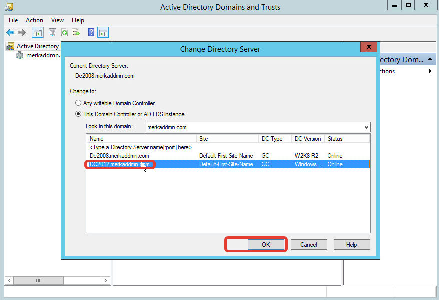Select the Dc2008.merkaddmn.com server row
The image size is (439, 300).
[228, 156]
